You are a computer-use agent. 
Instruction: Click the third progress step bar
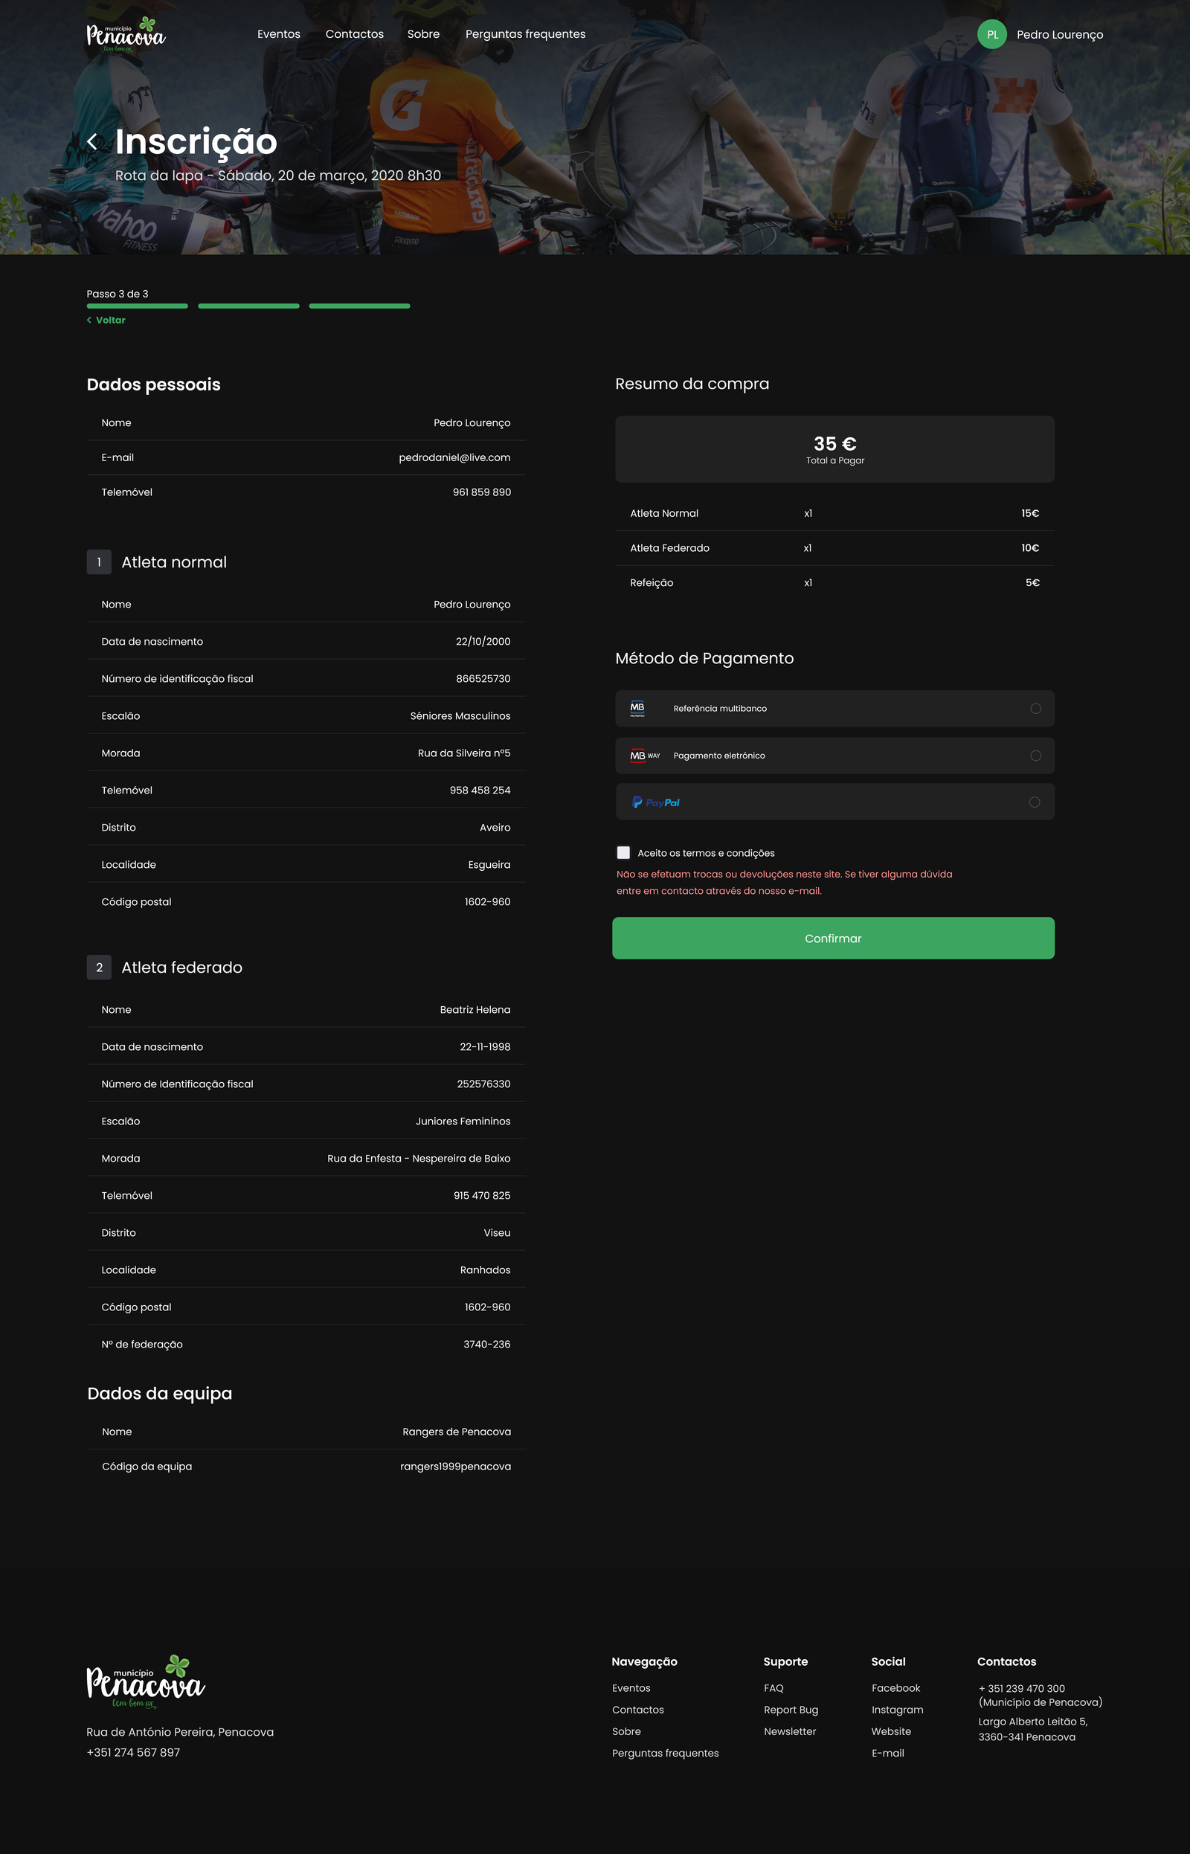359,306
